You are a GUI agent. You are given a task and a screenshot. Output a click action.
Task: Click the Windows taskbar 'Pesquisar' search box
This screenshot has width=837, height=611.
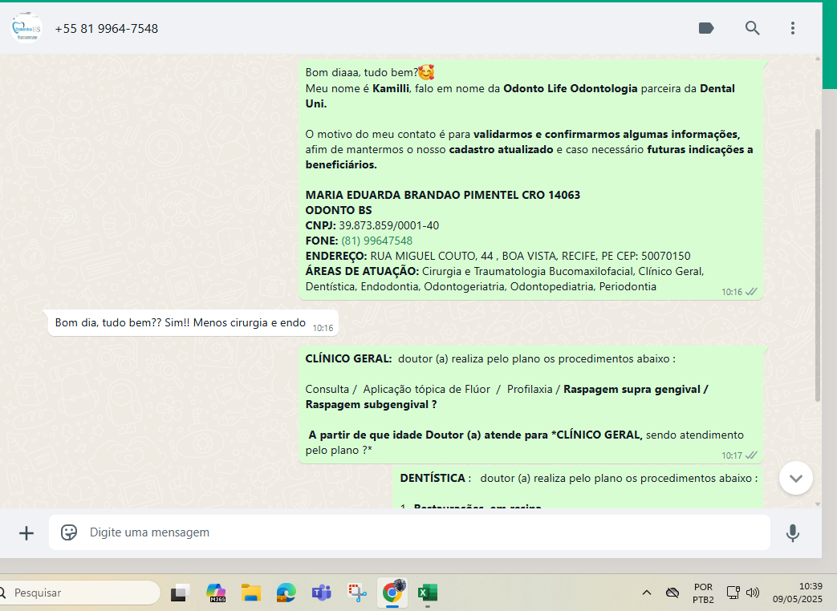[x=79, y=593]
